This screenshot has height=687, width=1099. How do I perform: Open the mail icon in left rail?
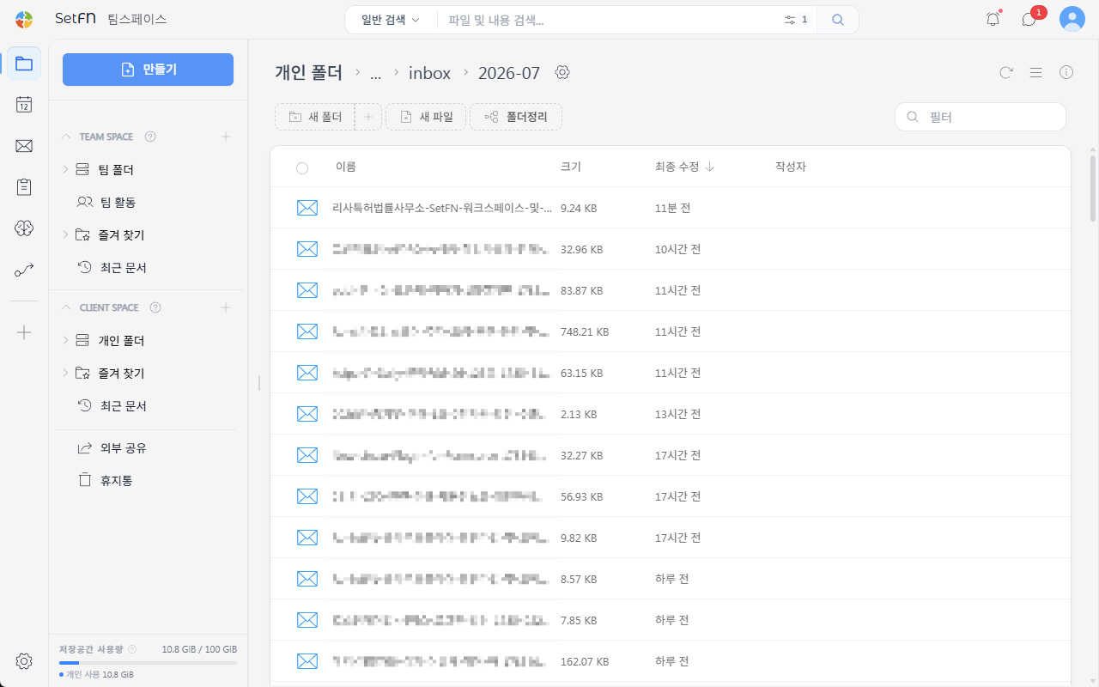pos(24,146)
